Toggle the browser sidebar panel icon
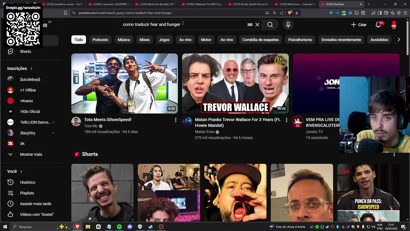410x231 pixels. pyautogui.click(x=380, y=13)
